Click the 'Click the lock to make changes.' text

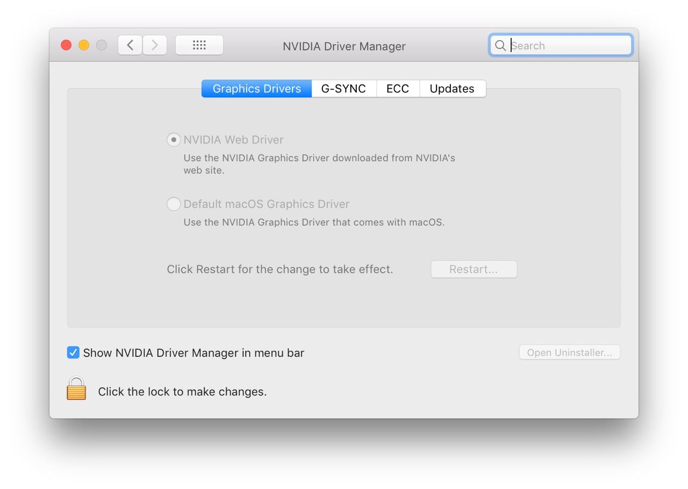tap(182, 392)
